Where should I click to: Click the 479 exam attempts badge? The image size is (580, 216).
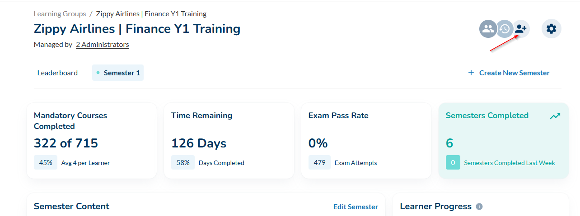[319, 163]
